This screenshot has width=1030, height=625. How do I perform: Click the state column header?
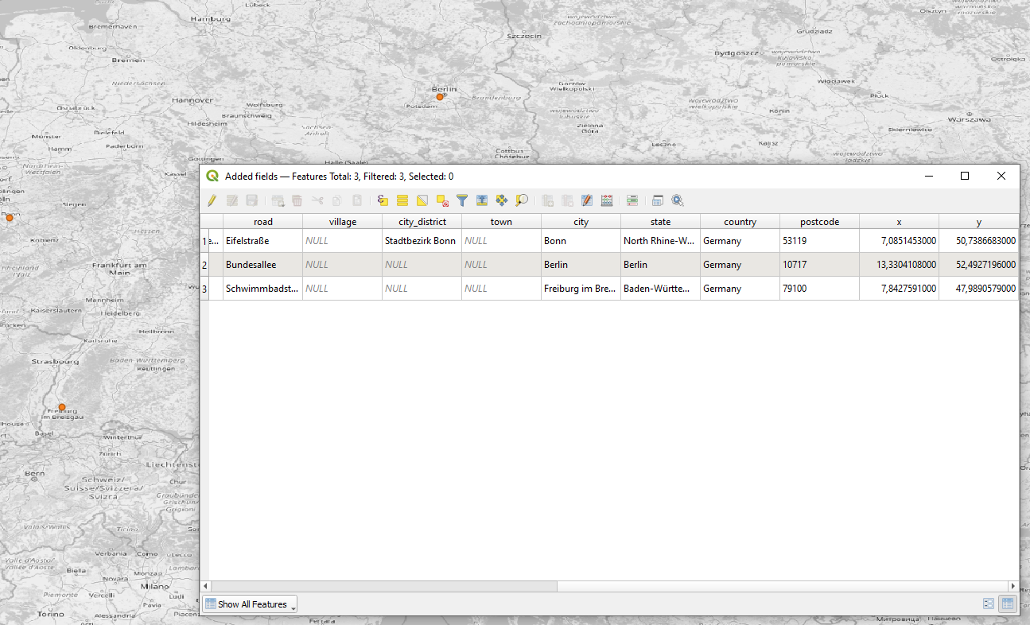coord(661,222)
